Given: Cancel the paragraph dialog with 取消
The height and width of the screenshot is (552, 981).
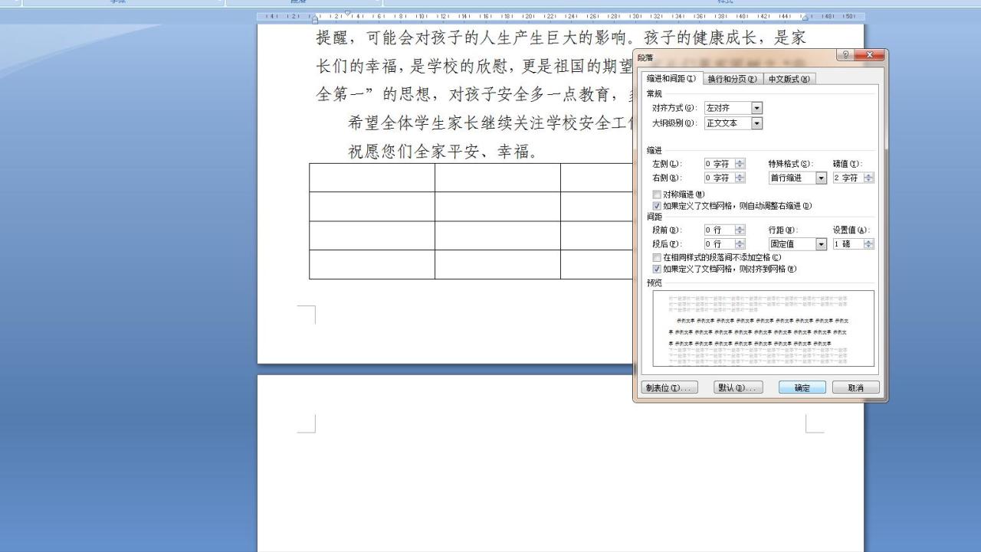Looking at the screenshot, I should tap(856, 387).
